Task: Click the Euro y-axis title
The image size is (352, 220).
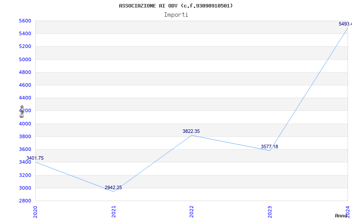Action: 22,111
